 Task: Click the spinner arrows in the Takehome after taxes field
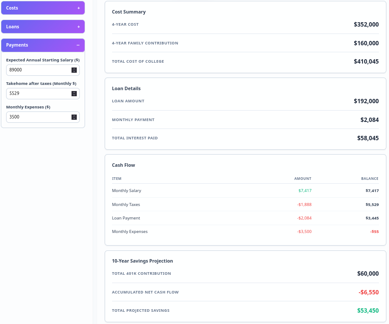[74, 93]
